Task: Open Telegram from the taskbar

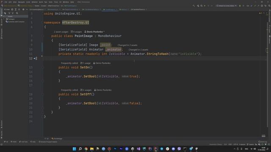Action: (x=162, y=149)
